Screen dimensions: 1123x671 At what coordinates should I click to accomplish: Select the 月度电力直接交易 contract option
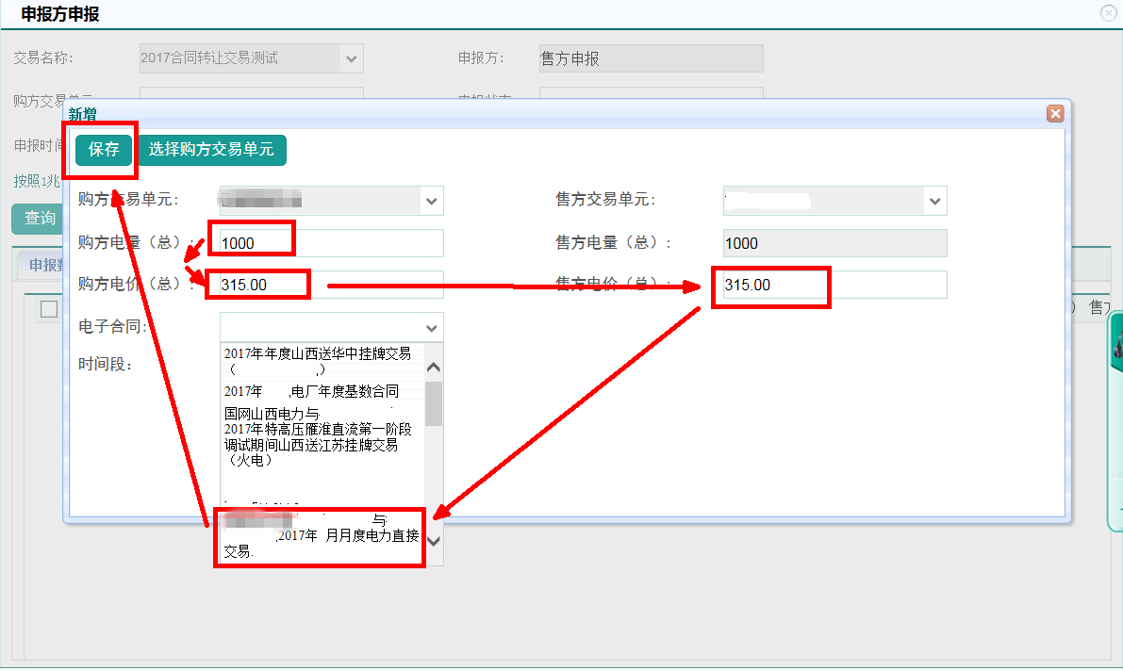click(321, 537)
